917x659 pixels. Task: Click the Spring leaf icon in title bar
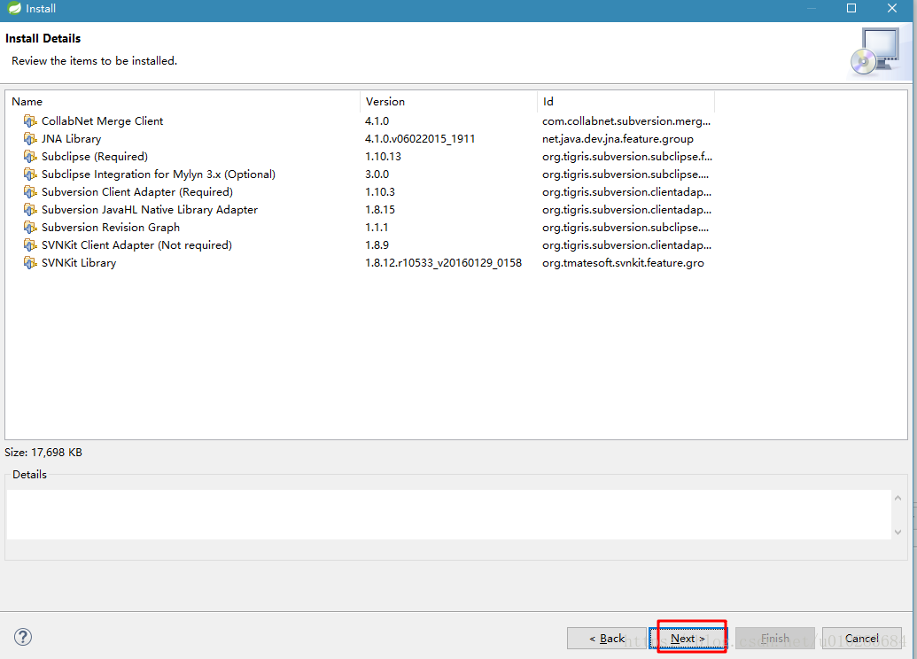click(x=14, y=8)
